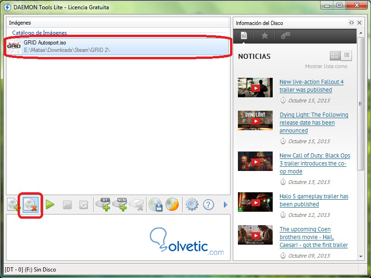Screen dimensions: 371x278
Task: Open Help with the question mark icon
Action: click(x=208, y=204)
